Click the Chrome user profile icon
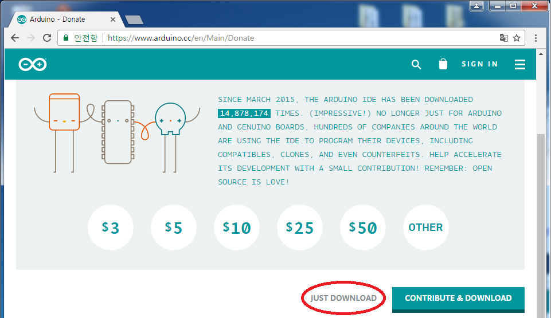 pos(476,6)
